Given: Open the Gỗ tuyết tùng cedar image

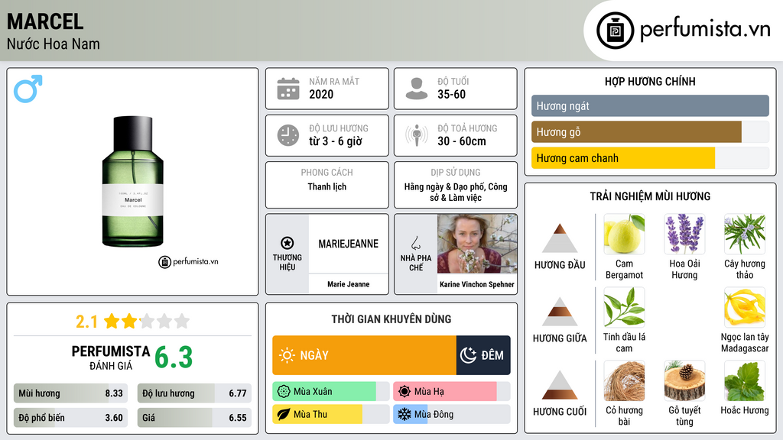Looking at the screenshot, I should point(684,380).
